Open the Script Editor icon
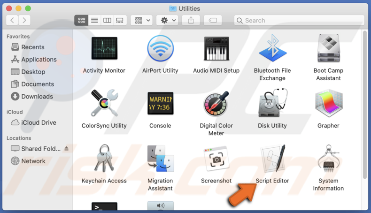This screenshot has height=213, width=371. [273, 158]
